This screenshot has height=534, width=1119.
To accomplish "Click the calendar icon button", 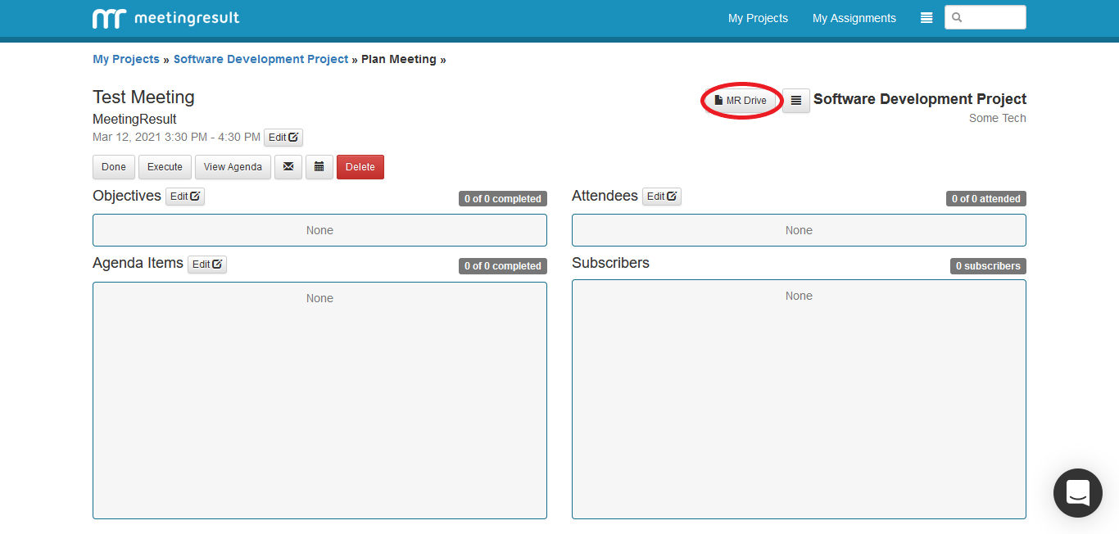I will (319, 167).
